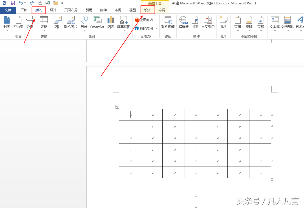
Task: Expand the Footer (页脚) dropdown arrow
Action: click(x=249, y=31)
